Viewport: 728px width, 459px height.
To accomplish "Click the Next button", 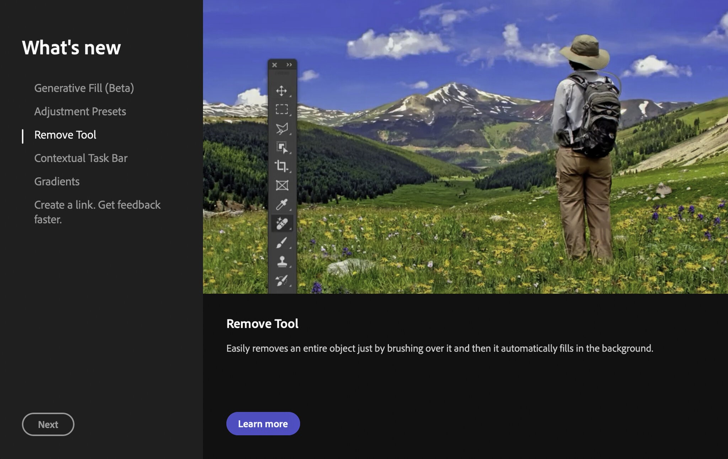I will [x=48, y=424].
